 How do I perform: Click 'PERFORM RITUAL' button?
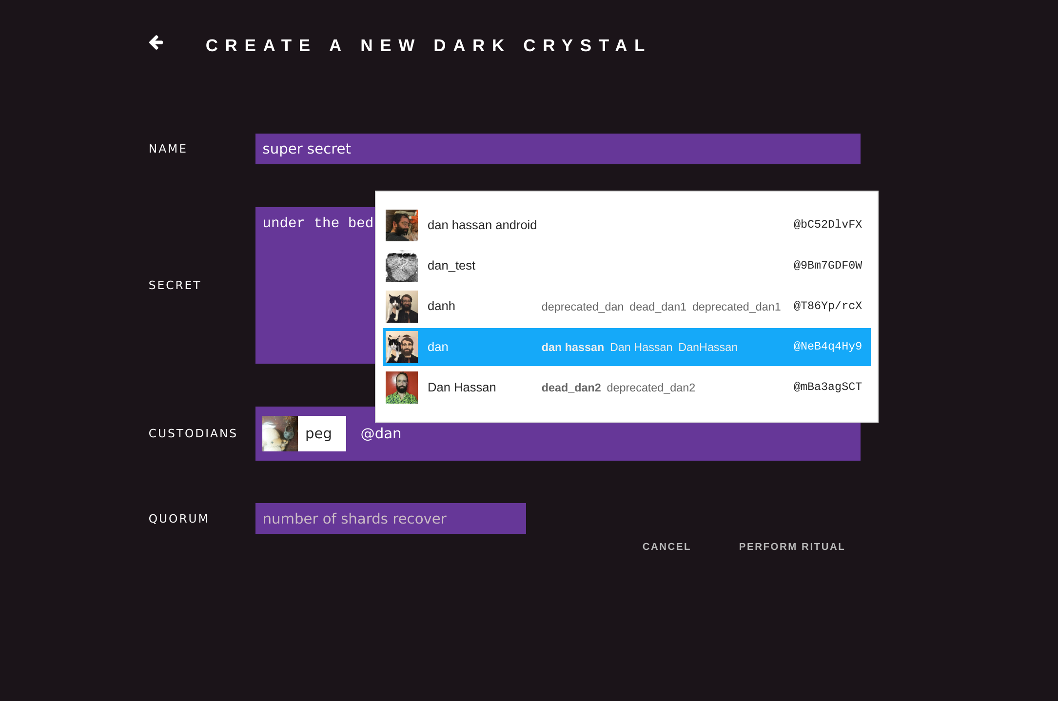click(x=790, y=547)
